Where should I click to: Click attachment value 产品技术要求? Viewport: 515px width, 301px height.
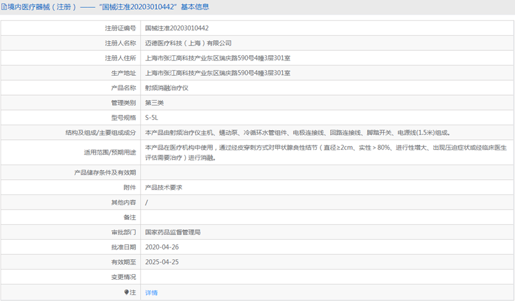(x=164, y=187)
